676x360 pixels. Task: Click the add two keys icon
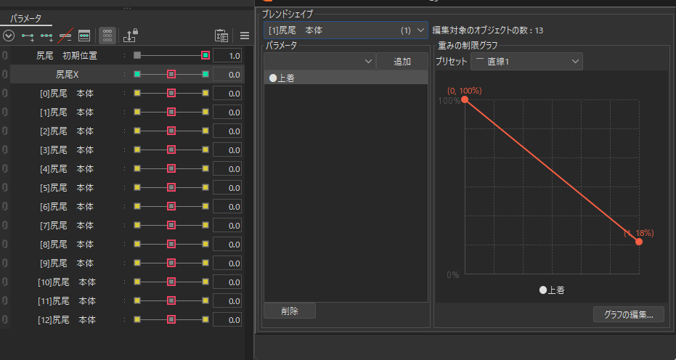[x=28, y=36]
